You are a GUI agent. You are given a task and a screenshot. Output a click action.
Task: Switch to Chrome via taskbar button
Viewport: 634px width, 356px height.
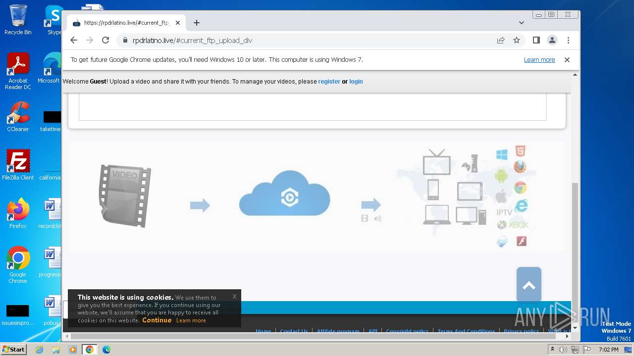coord(89,350)
